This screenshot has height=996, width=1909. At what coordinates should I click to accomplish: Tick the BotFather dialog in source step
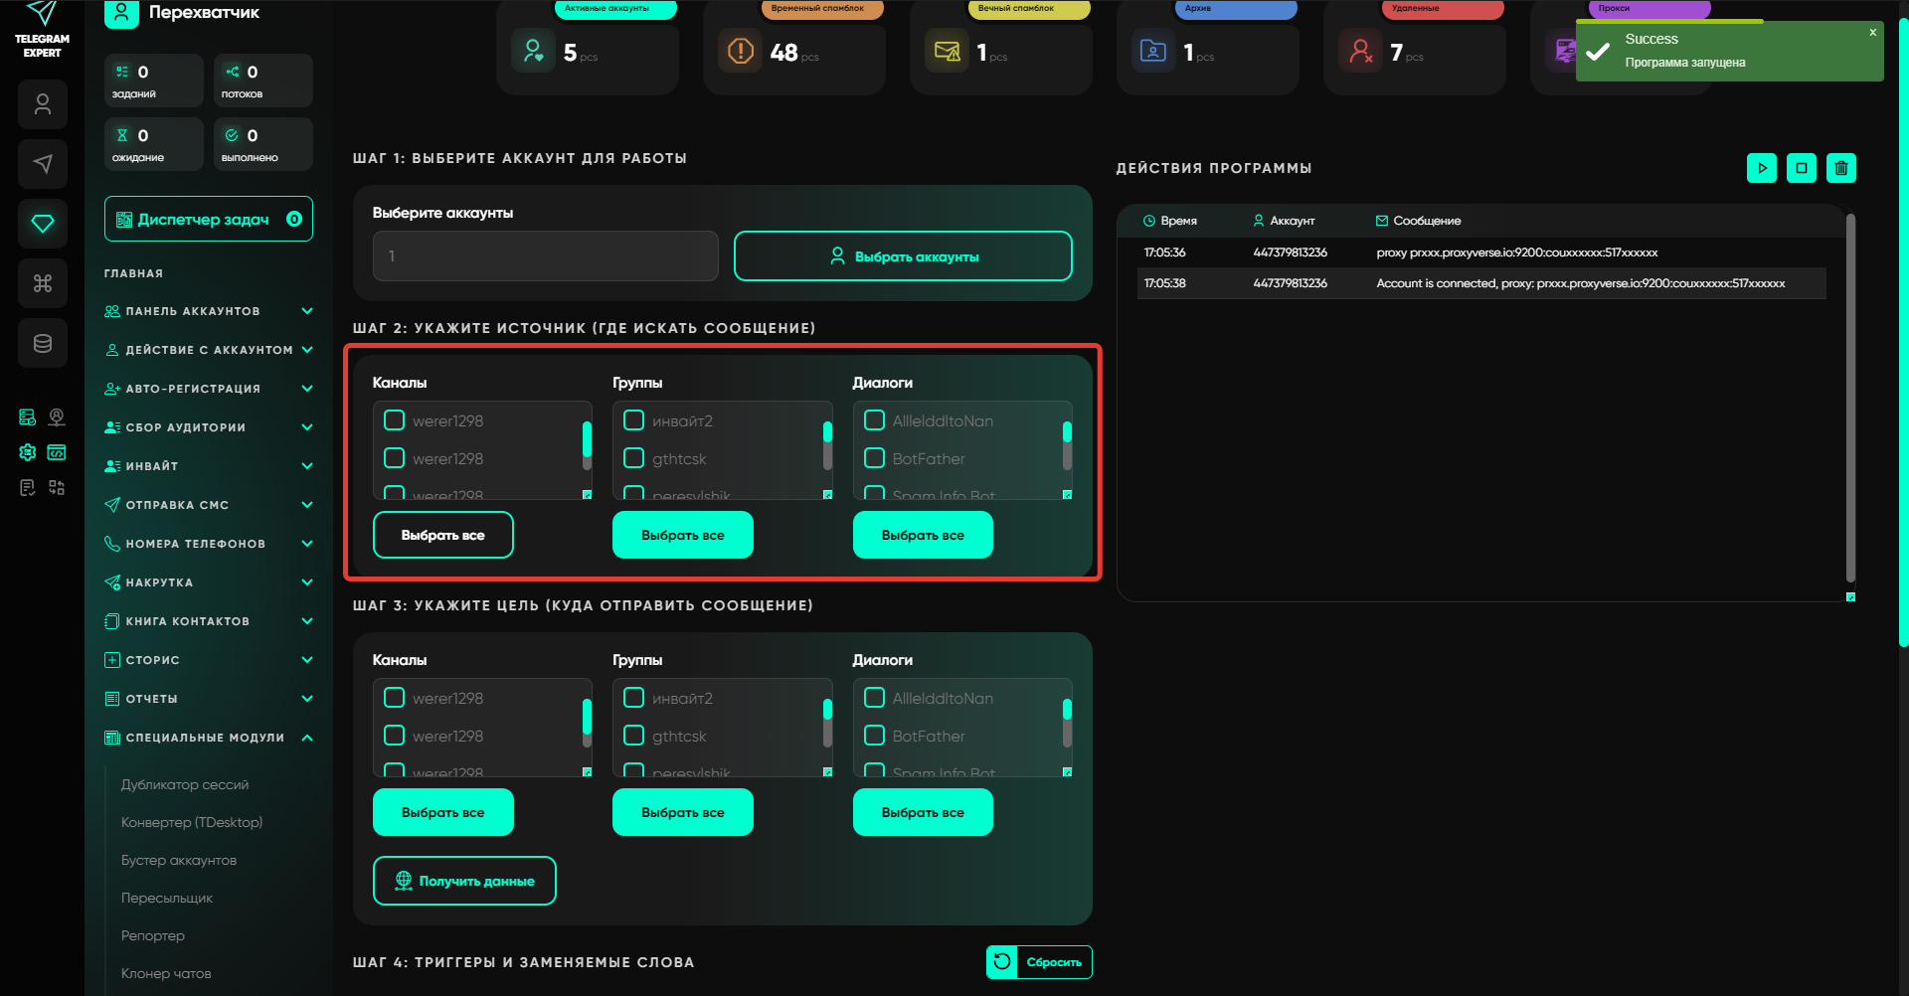[874, 458]
